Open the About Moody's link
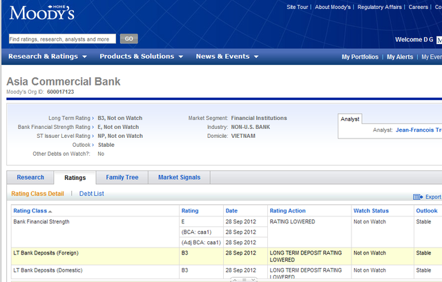Viewport: 442px width, 282px height. click(333, 8)
